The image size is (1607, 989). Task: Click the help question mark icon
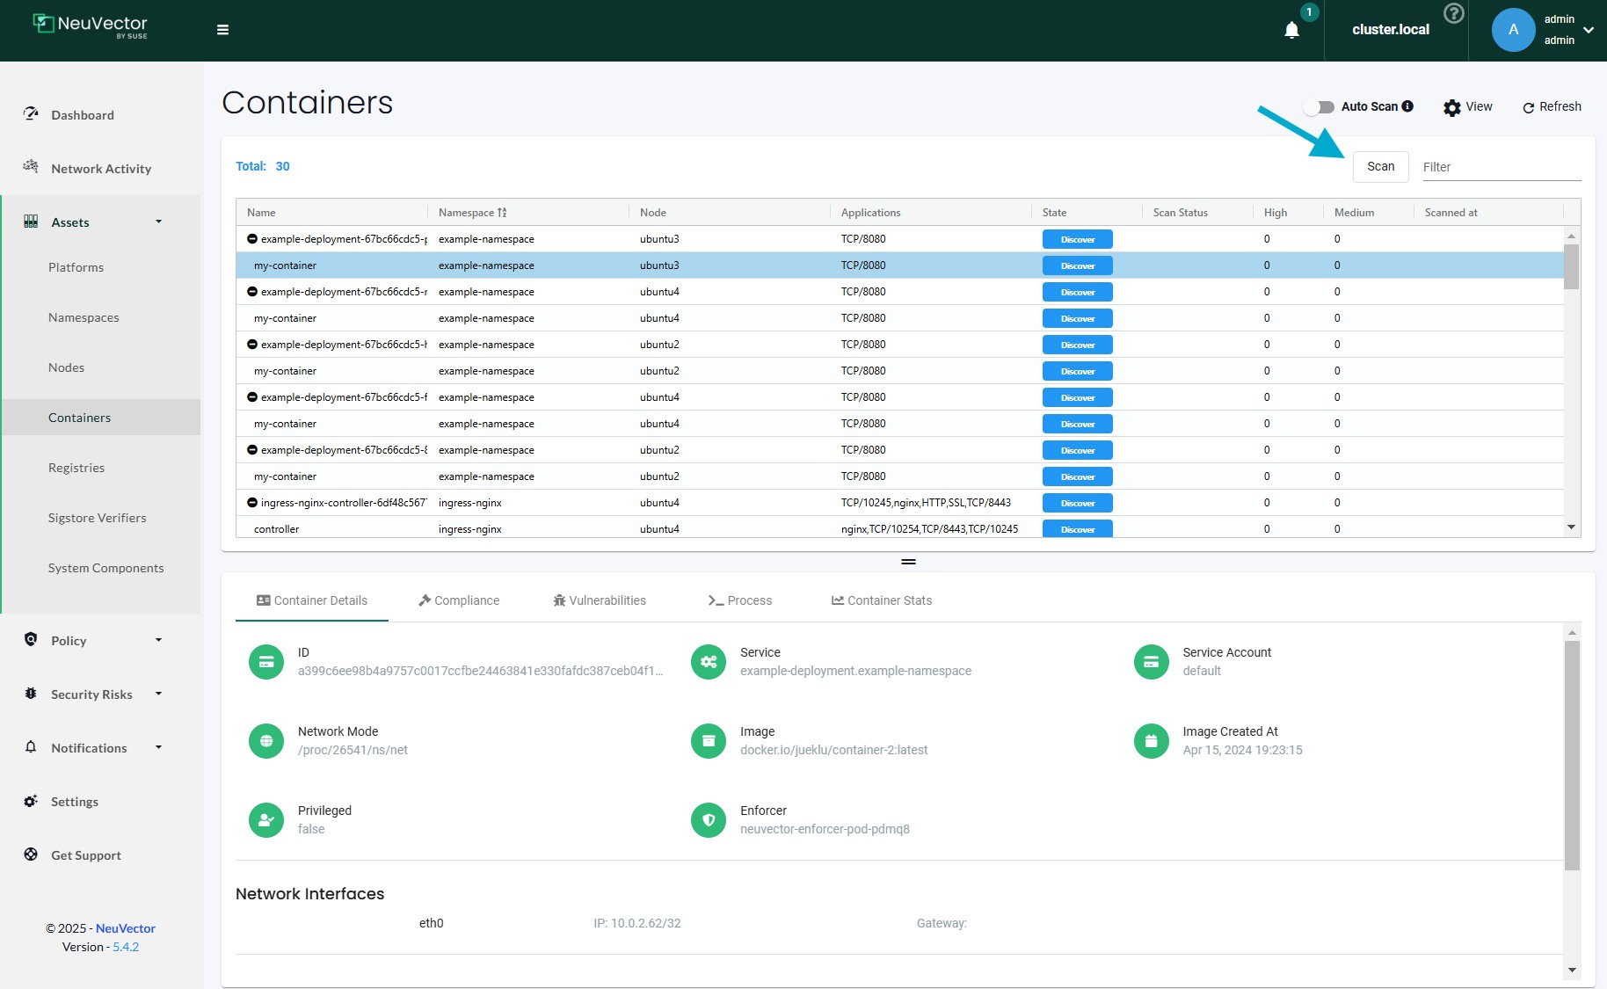pyautogui.click(x=1453, y=13)
